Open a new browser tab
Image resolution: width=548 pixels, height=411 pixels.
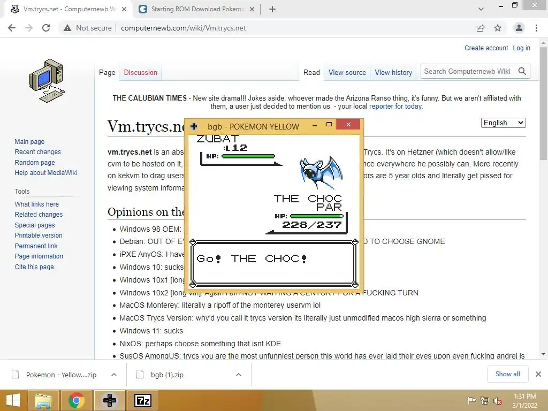[x=272, y=9]
